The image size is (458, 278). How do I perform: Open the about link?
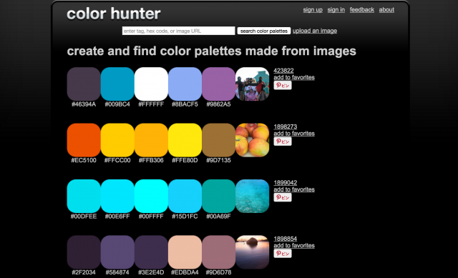[386, 9]
